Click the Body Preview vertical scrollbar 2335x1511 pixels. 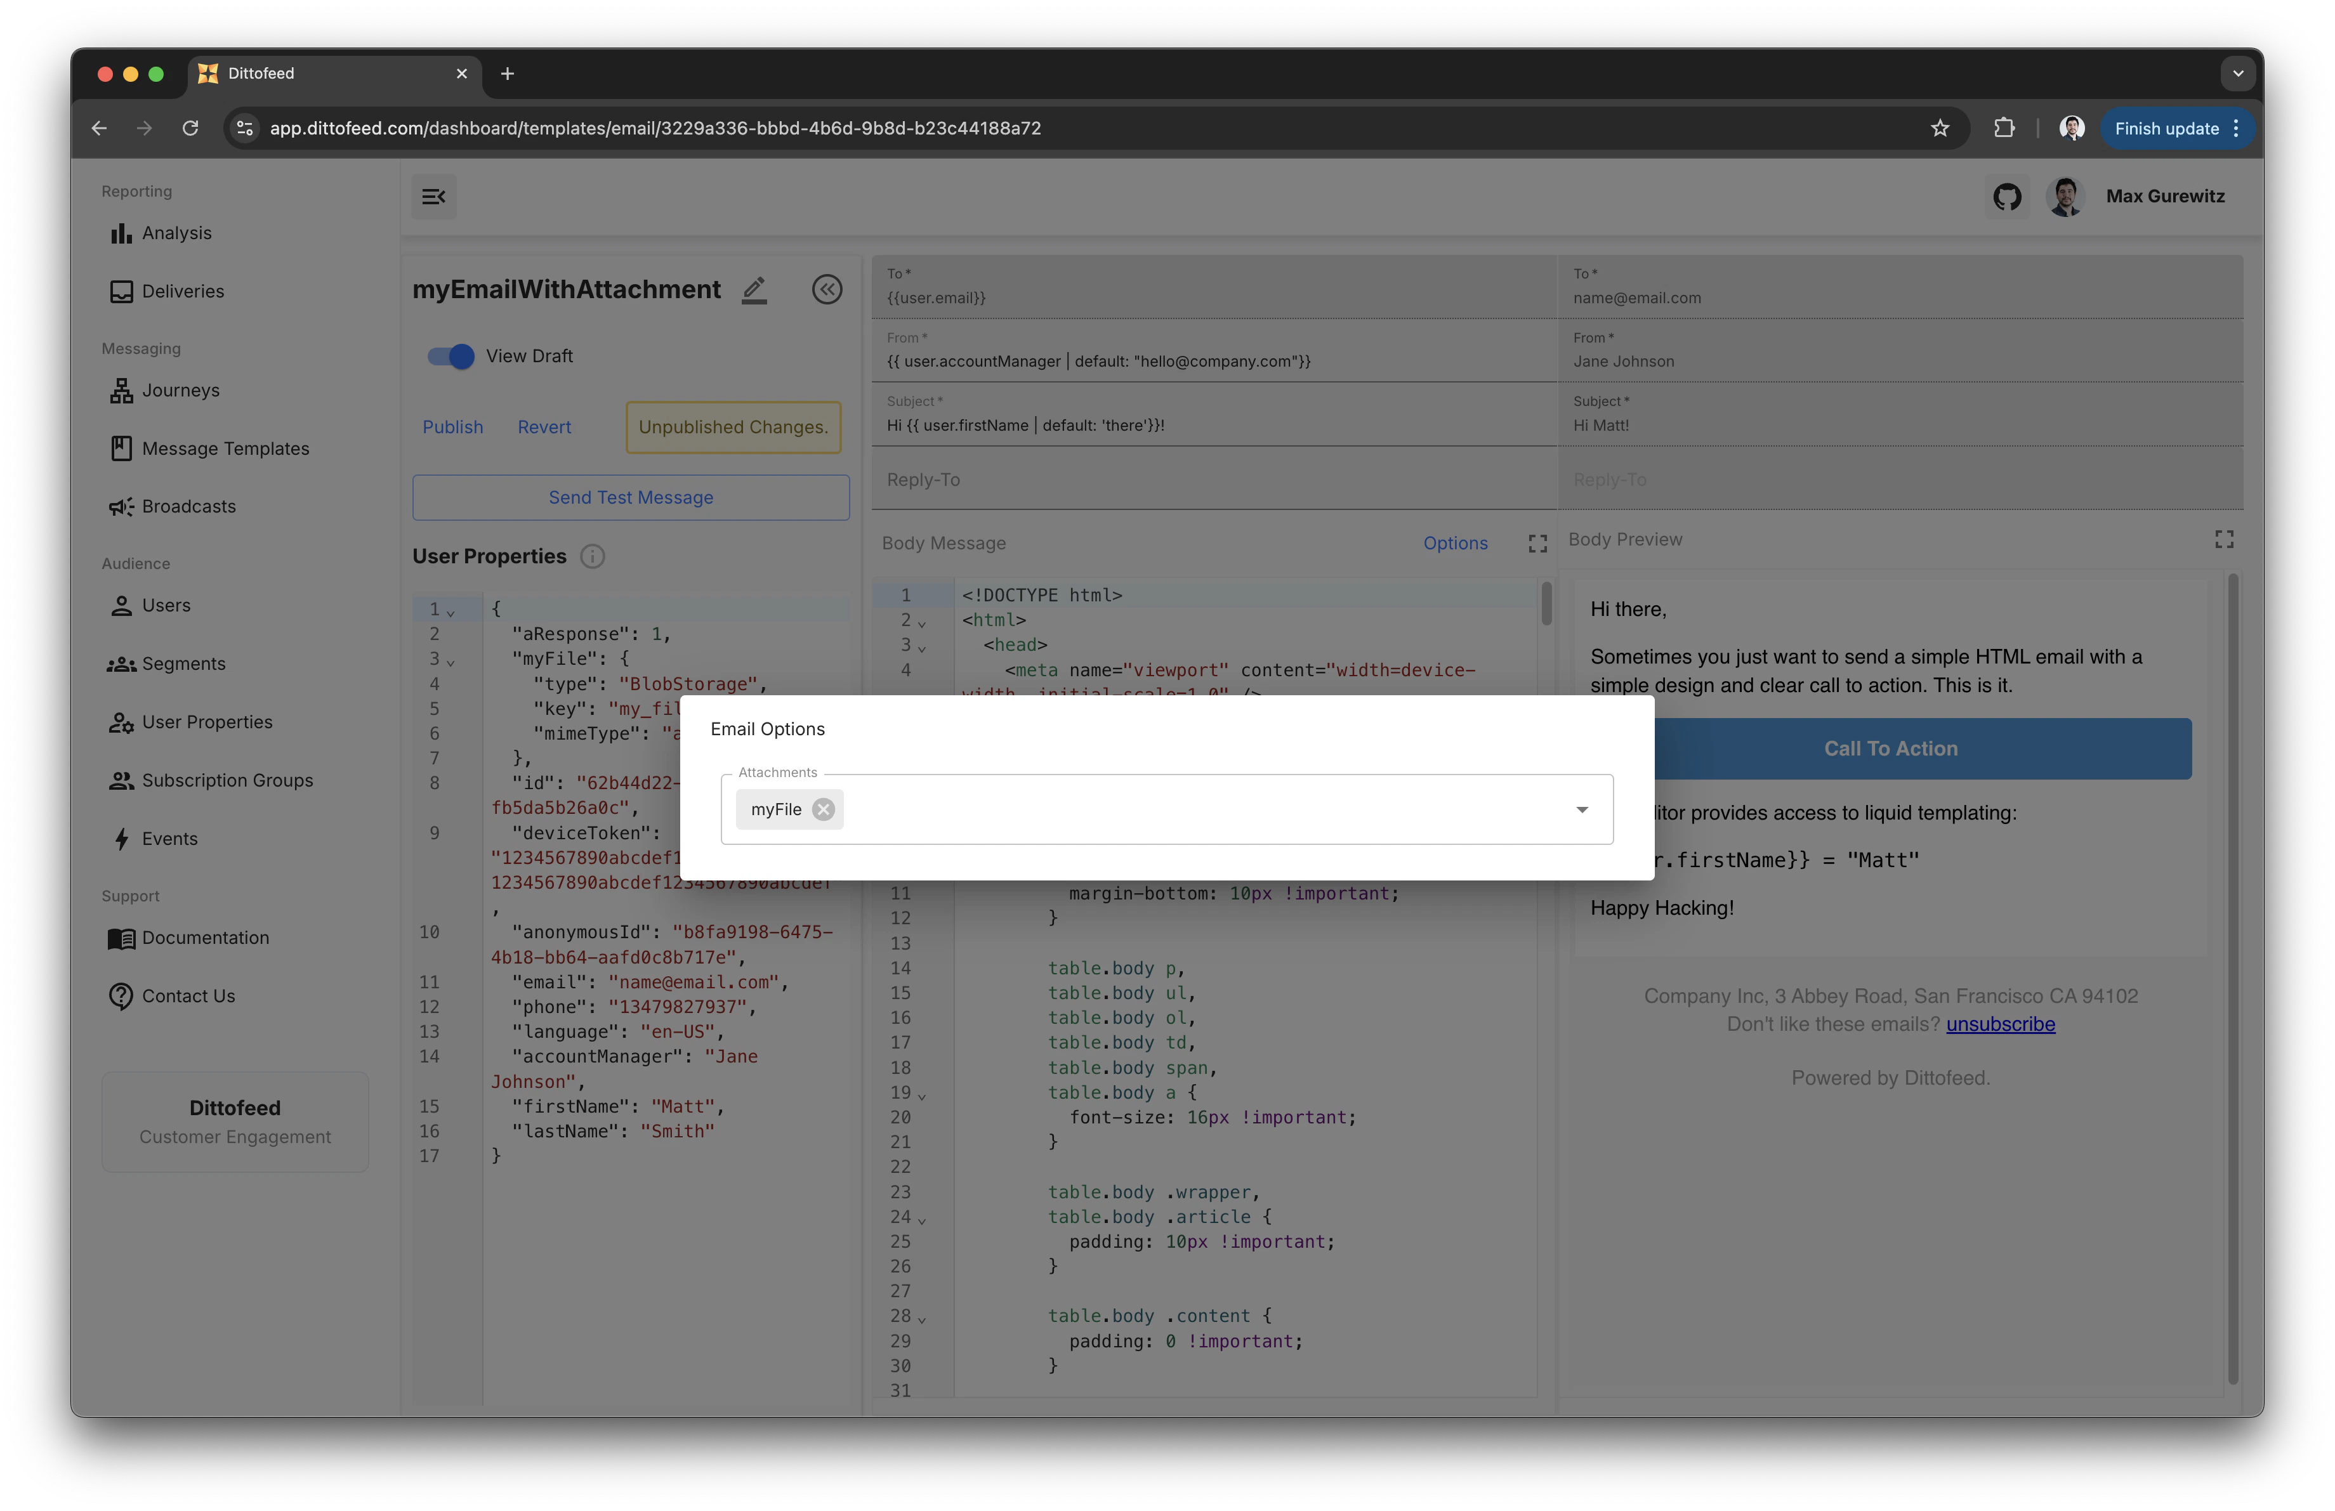(2233, 981)
